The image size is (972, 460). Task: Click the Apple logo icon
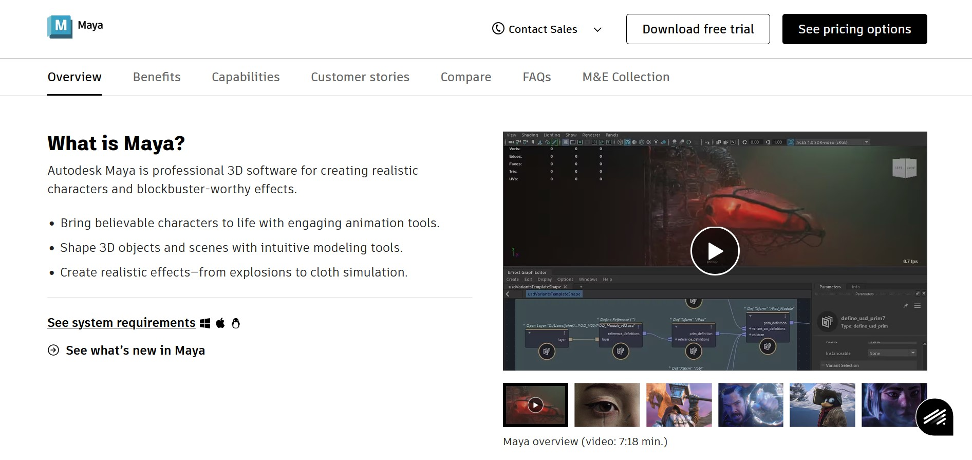tap(220, 323)
